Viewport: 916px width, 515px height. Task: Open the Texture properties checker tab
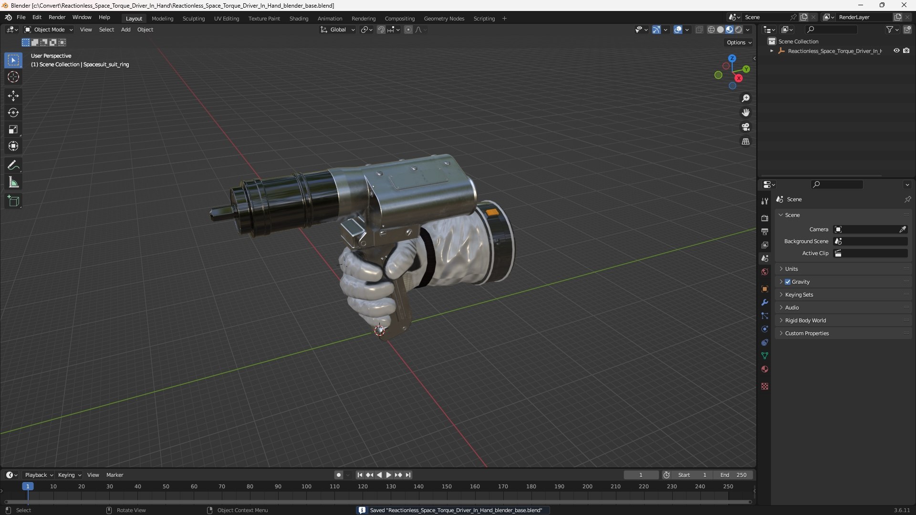[765, 386]
